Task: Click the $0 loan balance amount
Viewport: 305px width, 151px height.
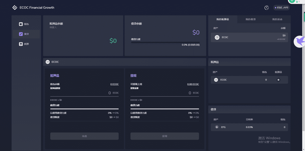Action: pos(196,33)
